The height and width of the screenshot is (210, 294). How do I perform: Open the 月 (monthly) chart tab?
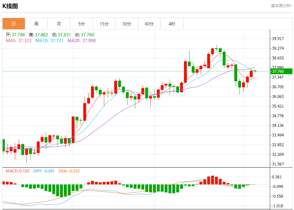(59, 24)
